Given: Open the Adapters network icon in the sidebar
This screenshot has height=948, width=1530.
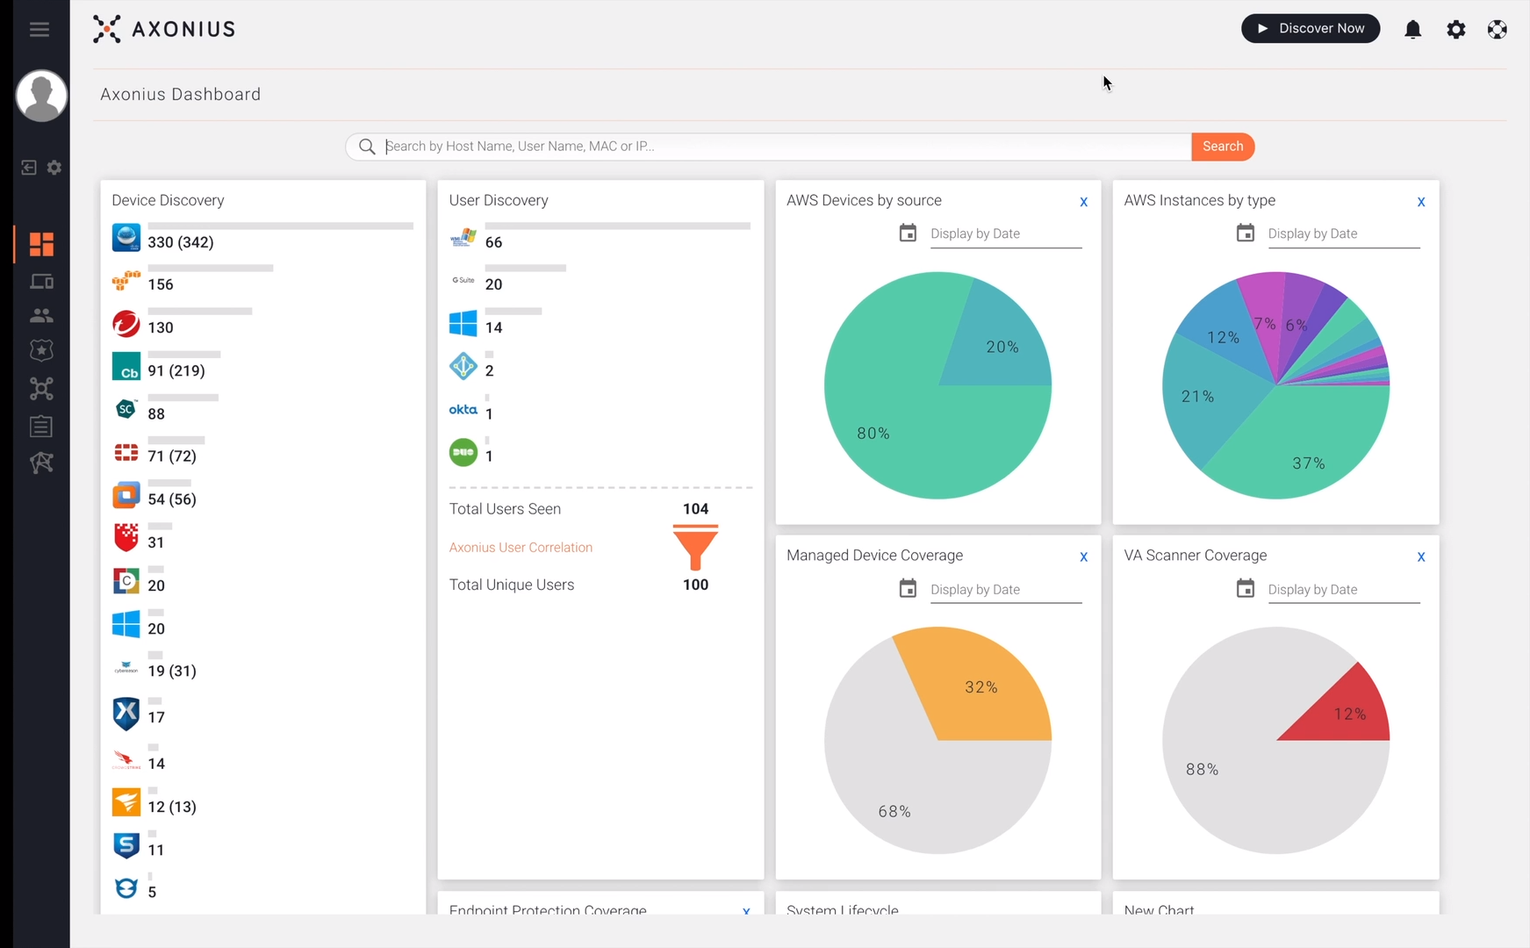Looking at the screenshot, I should pyautogui.click(x=41, y=389).
